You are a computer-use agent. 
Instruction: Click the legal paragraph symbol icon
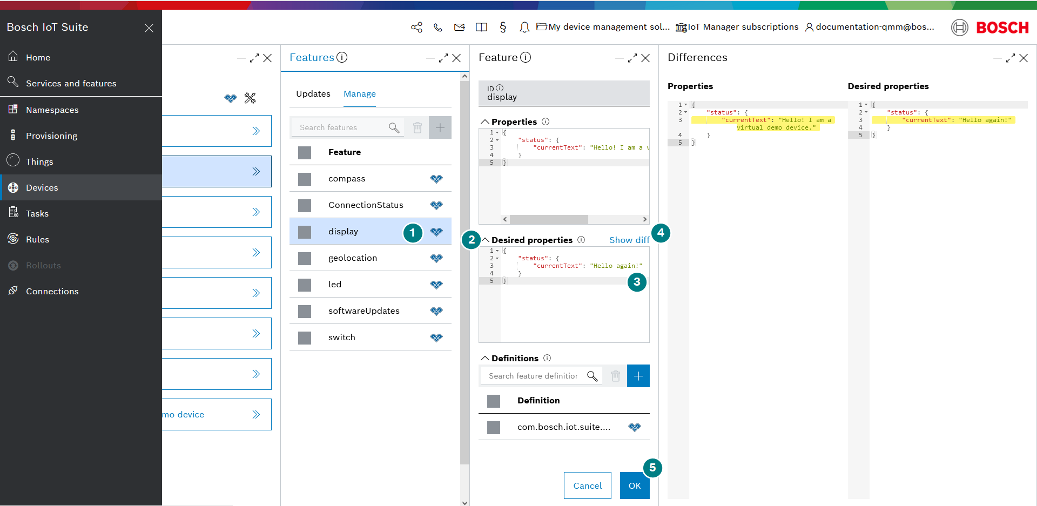coord(503,27)
